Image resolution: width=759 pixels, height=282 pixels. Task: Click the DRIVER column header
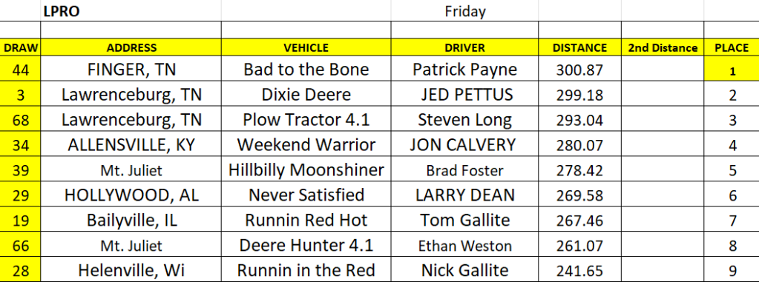[464, 48]
